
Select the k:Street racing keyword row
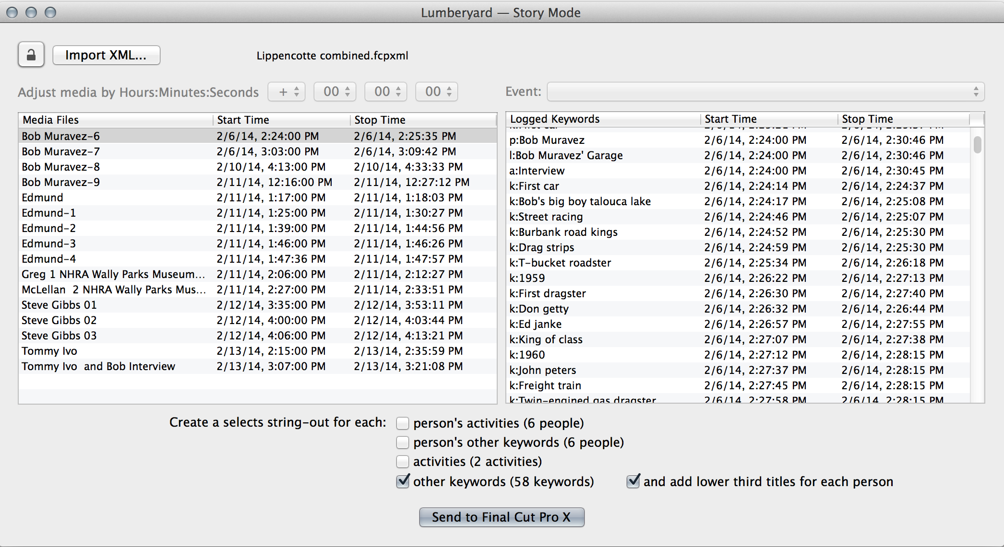pos(546,217)
